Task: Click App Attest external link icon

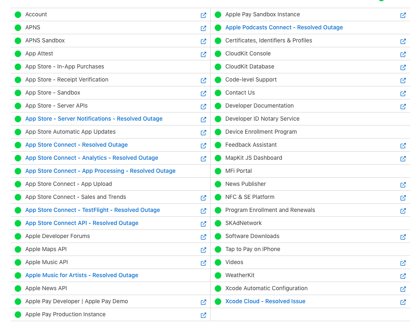Action: coord(203,54)
